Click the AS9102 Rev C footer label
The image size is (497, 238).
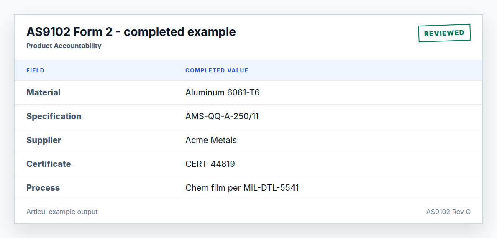(448, 212)
